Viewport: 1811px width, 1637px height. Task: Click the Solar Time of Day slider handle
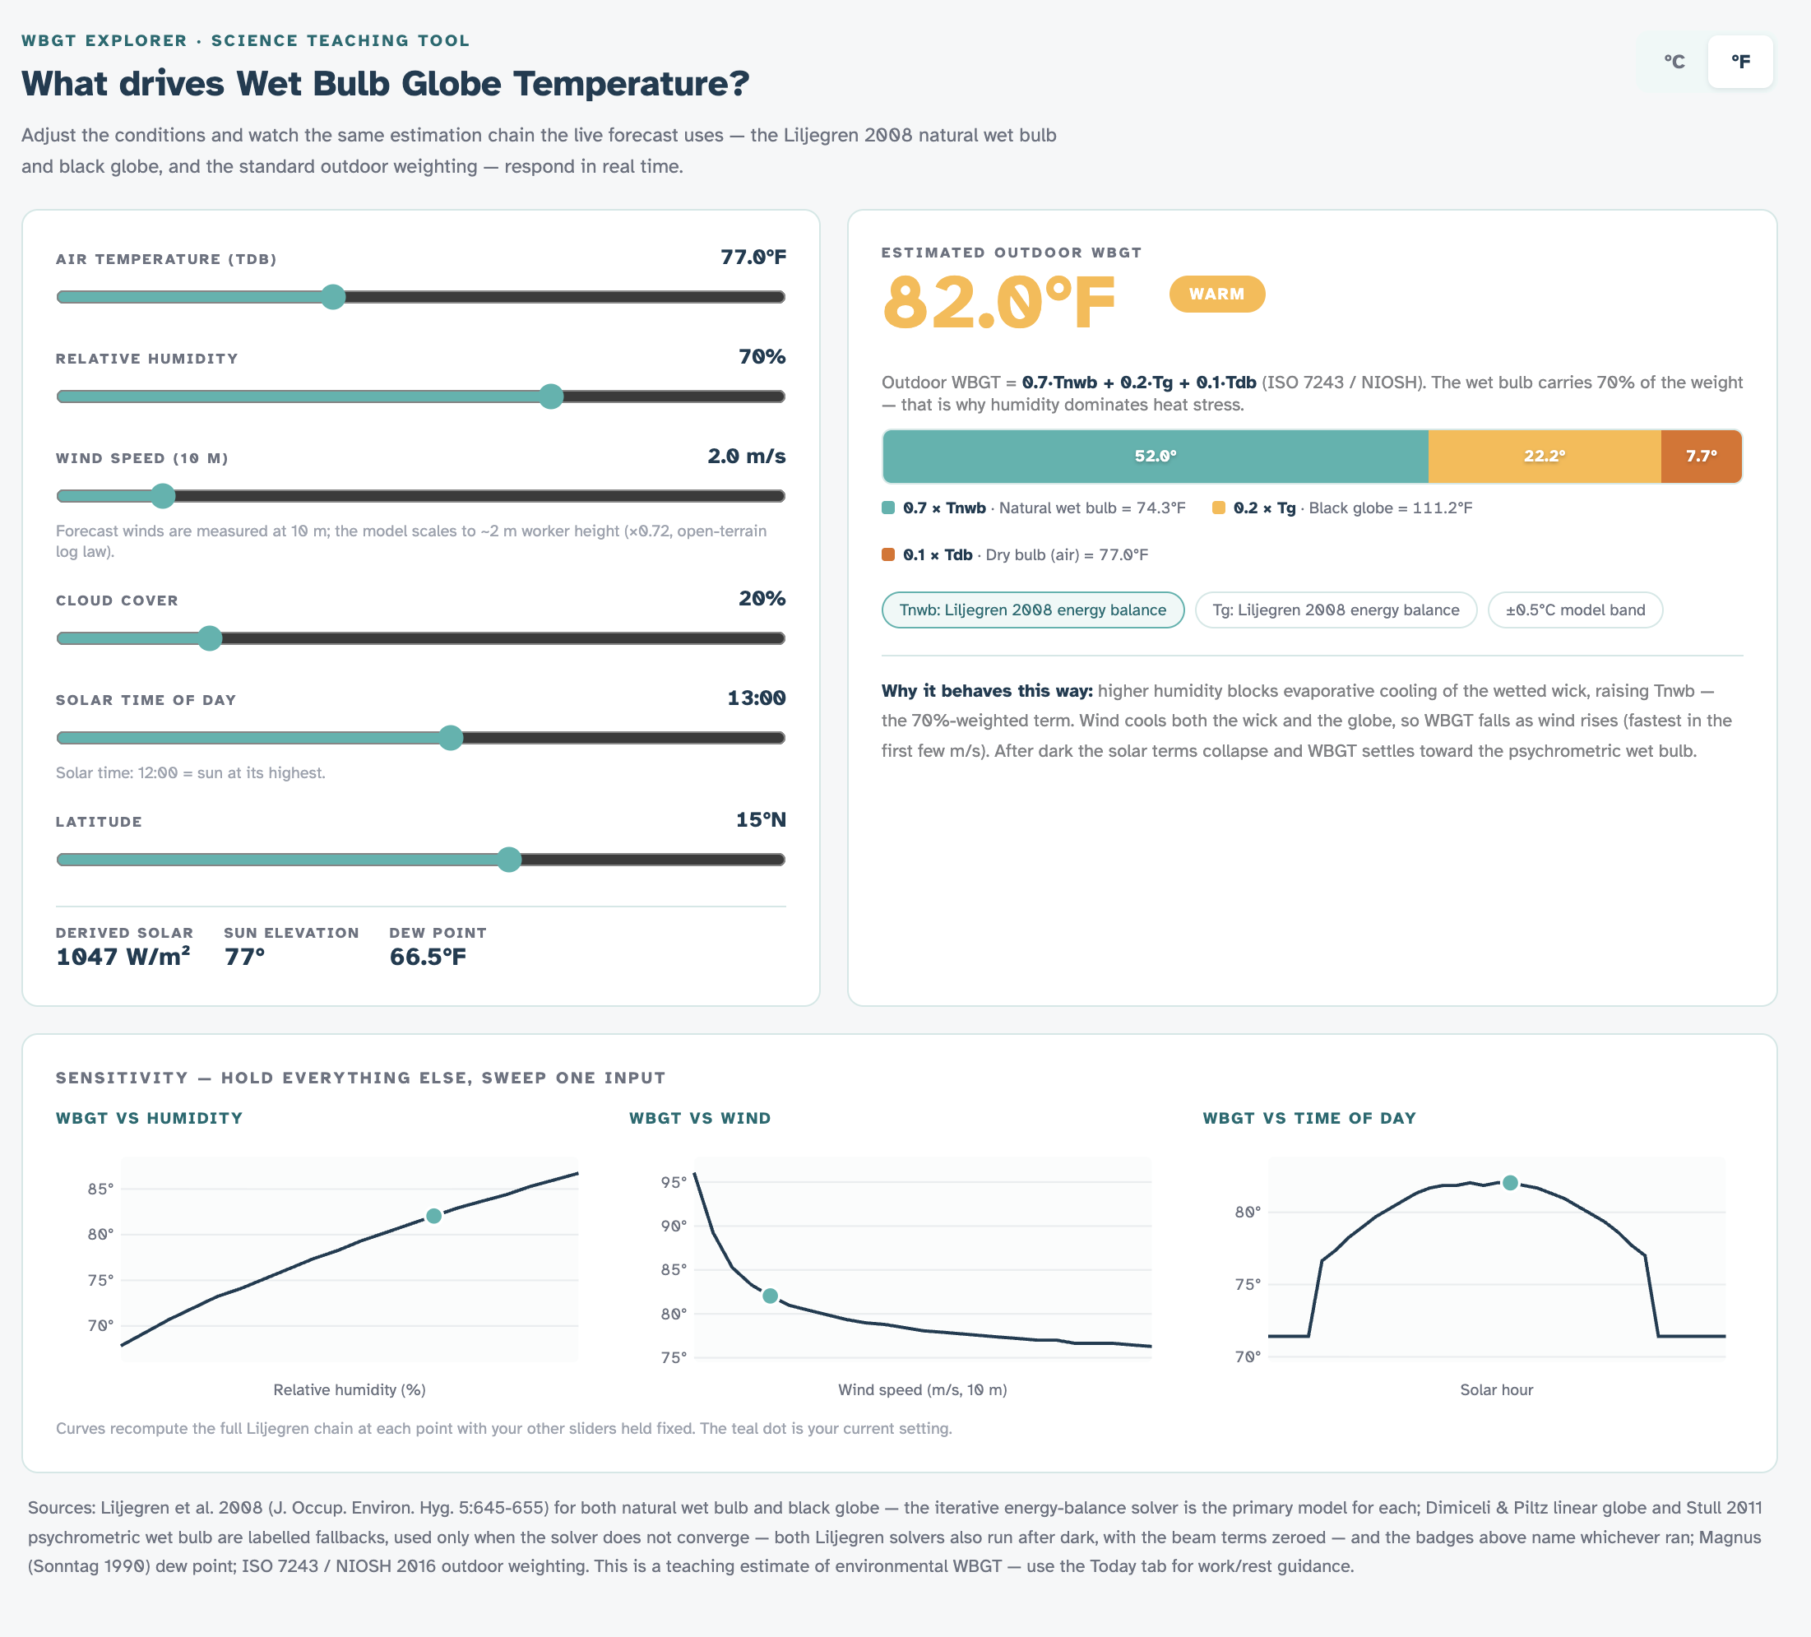tap(451, 739)
